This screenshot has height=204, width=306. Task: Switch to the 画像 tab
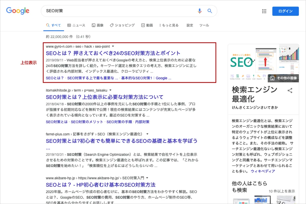98,25
